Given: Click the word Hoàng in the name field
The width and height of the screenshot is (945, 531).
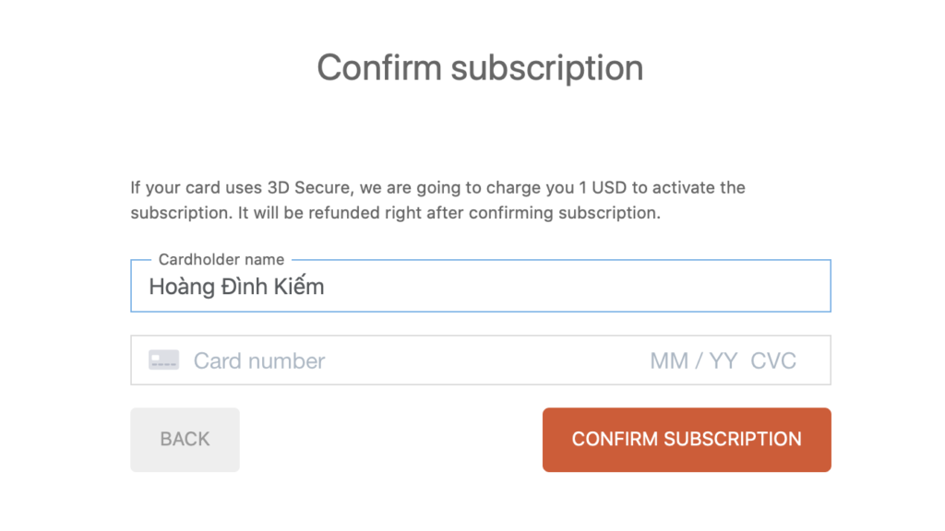Looking at the screenshot, I should coord(182,287).
